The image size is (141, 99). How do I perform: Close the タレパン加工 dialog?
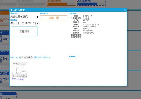125,10
